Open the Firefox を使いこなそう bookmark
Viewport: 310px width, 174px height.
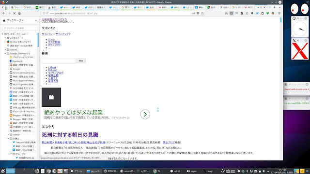[19, 42]
